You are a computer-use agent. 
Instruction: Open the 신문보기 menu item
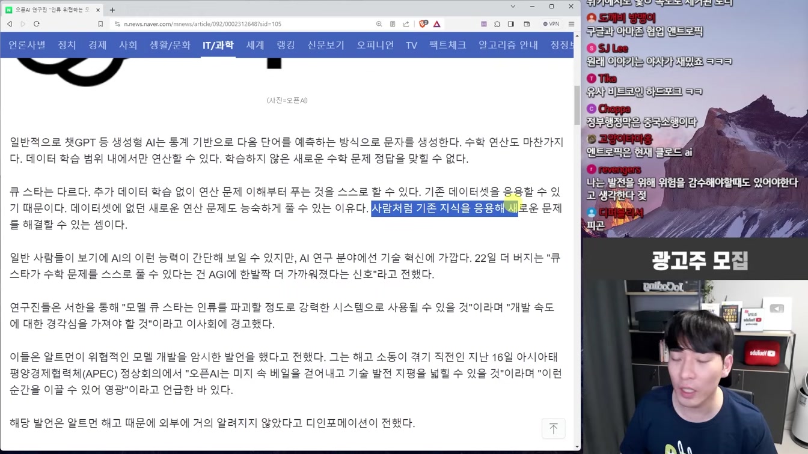tap(326, 45)
